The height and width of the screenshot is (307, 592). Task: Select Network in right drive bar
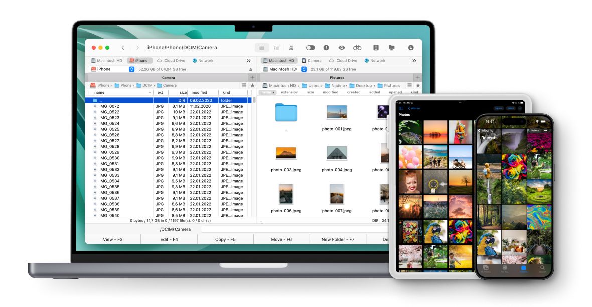[375, 60]
